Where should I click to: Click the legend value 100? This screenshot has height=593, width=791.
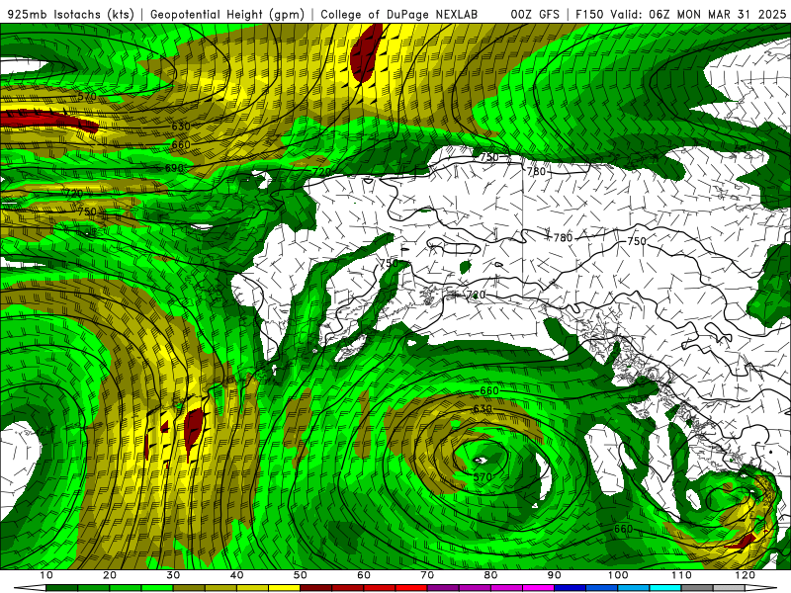(618, 575)
